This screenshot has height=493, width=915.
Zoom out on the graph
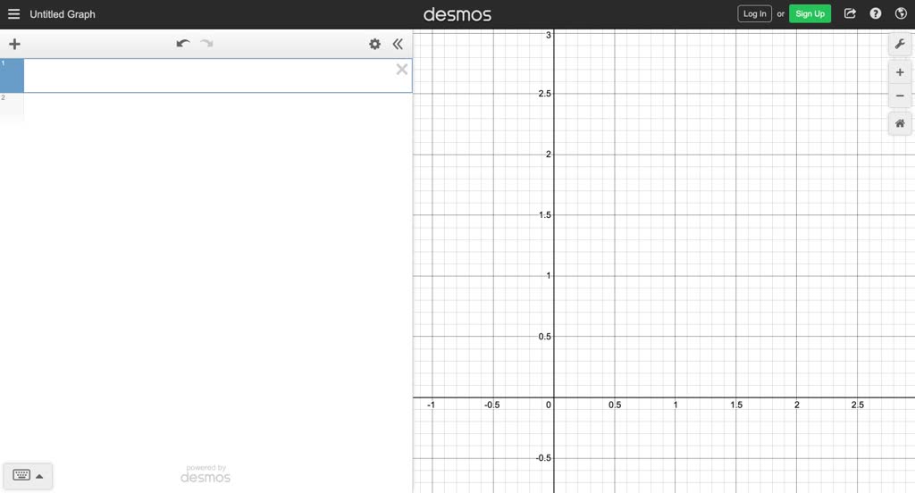tap(900, 96)
